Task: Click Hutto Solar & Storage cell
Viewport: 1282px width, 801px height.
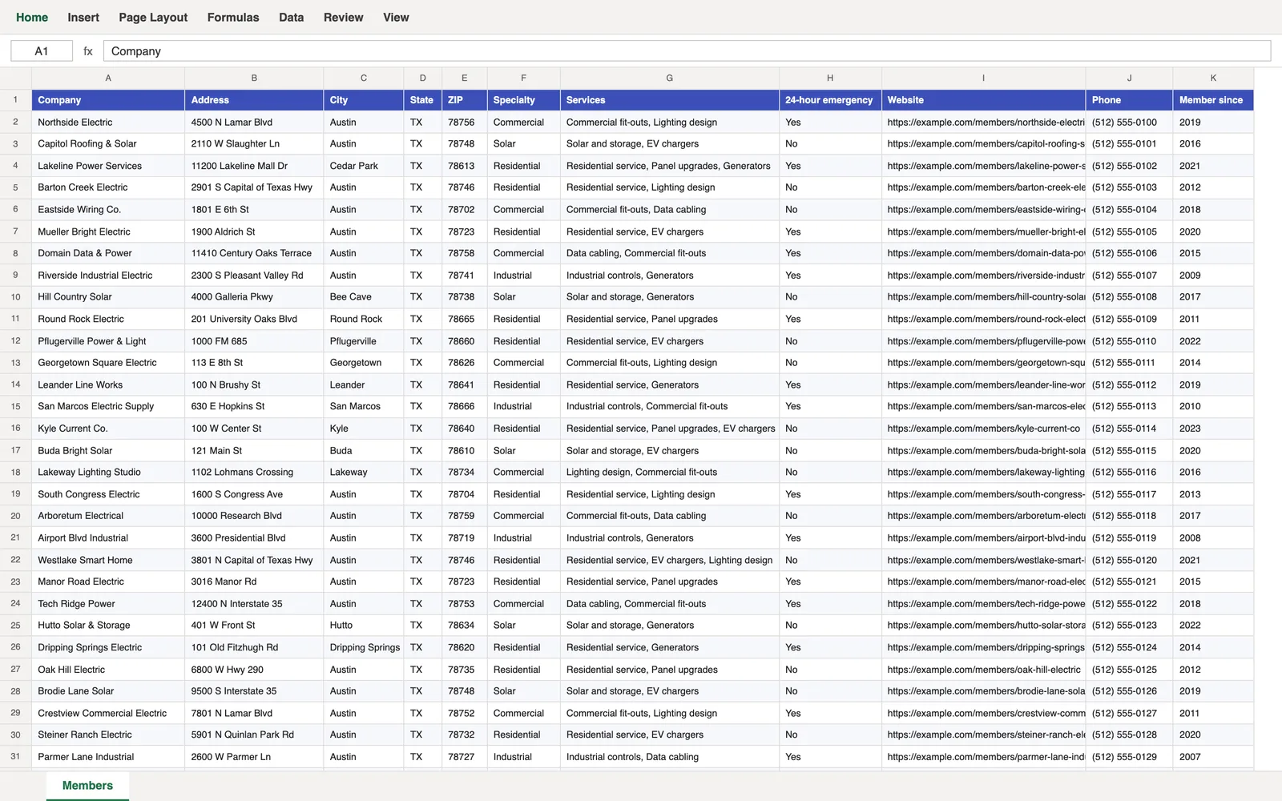Action: [x=108, y=626]
